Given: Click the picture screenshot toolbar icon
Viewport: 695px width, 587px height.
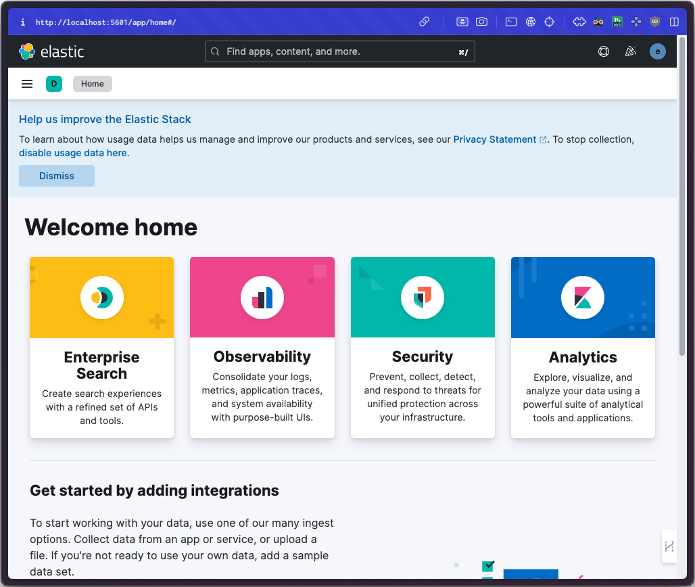Looking at the screenshot, I should (462, 22).
